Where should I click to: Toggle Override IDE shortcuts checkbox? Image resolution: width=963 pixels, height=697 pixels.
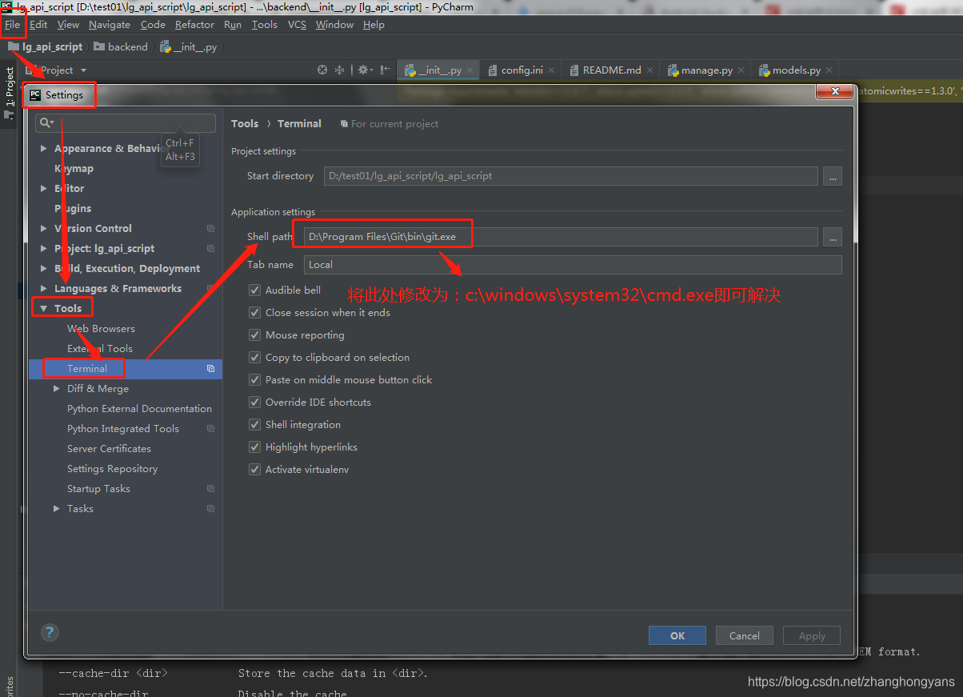tap(254, 403)
